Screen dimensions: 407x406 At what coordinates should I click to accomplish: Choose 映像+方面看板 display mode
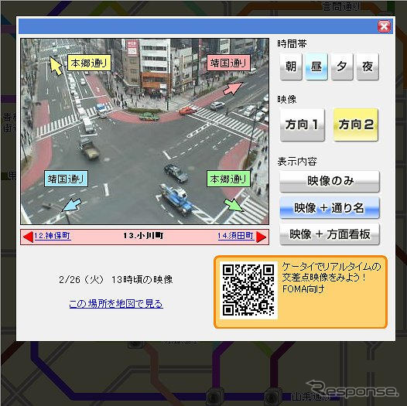point(330,234)
